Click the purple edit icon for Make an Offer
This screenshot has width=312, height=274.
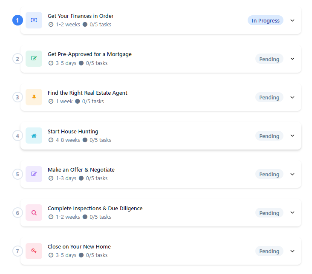(x=34, y=174)
